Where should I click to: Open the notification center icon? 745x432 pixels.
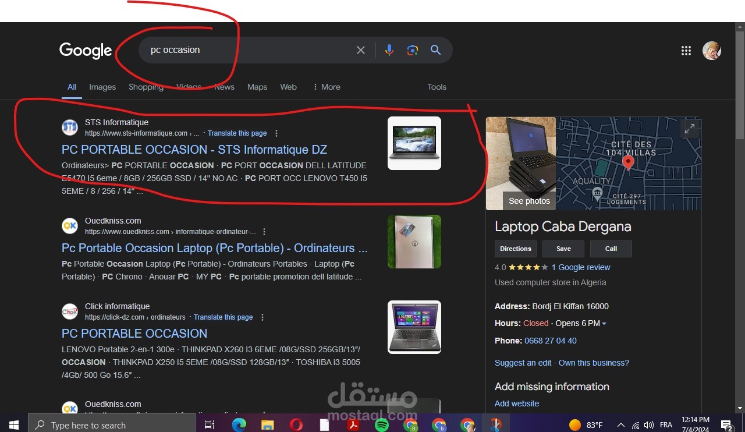coord(726,424)
